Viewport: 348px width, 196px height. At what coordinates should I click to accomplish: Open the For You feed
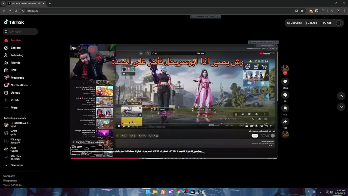(13, 40)
